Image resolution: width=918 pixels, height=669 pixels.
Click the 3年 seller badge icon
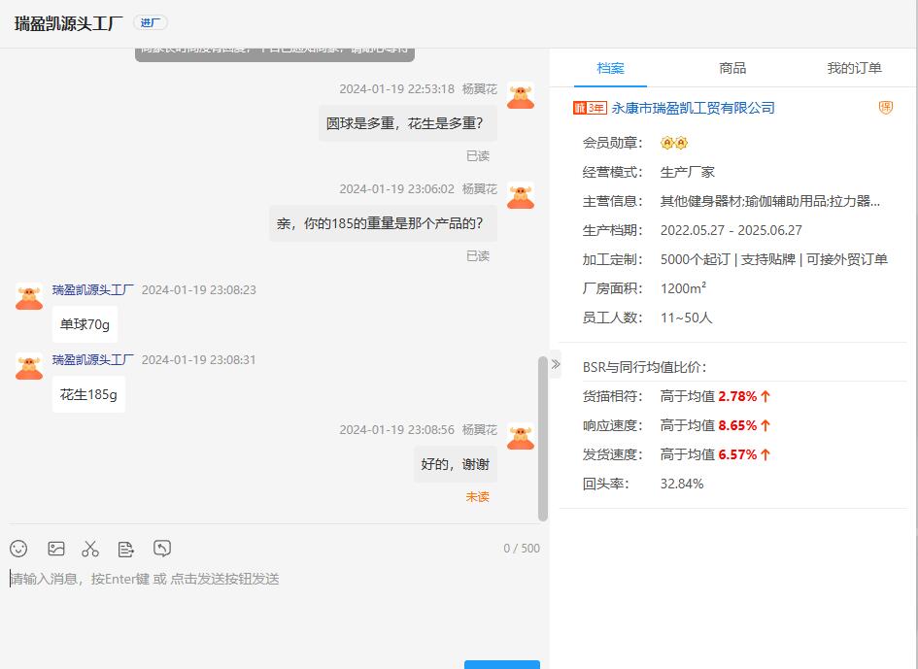click(x=590, y=108)
